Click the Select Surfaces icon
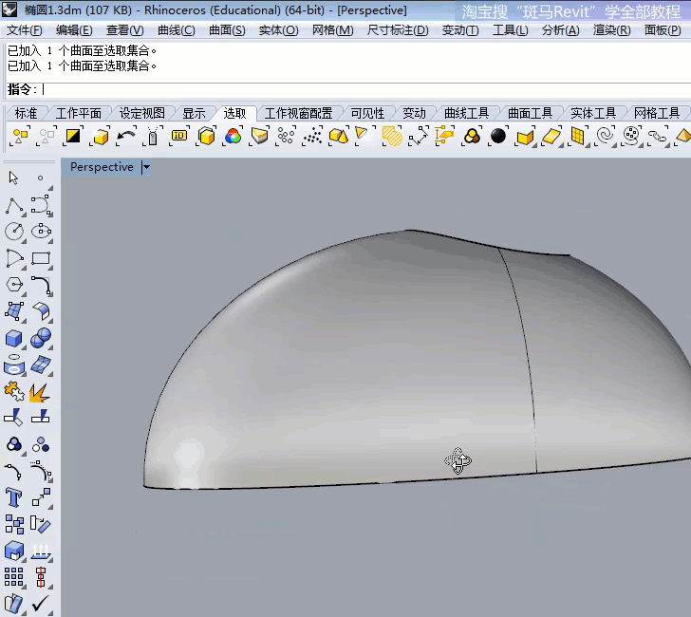The height and width of the screenshot is (617, 691). (x=551, y=136)
